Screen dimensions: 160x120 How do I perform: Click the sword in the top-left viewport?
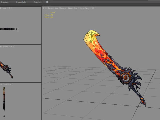(x=9, y=29)
